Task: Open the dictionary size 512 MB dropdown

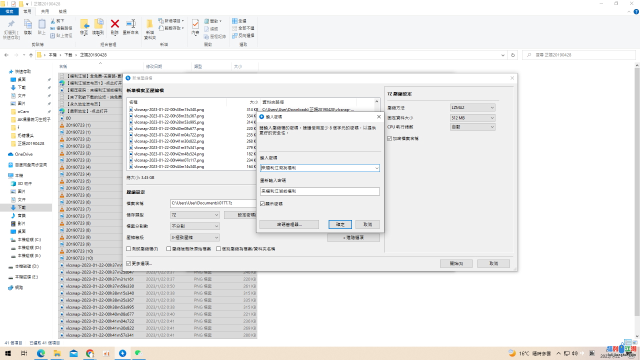Action: click(472, 117)
